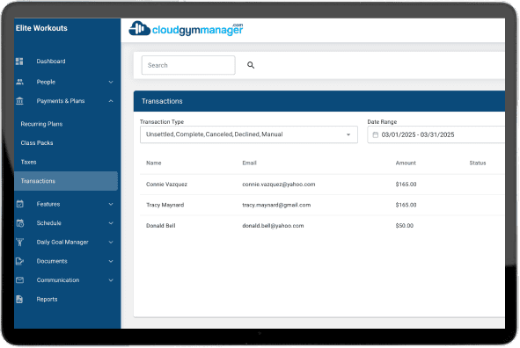This screenshot has width=520, height=348.
Task: Click the Daily Goal Manager weightlifter icon
Action: click(20, 242)
